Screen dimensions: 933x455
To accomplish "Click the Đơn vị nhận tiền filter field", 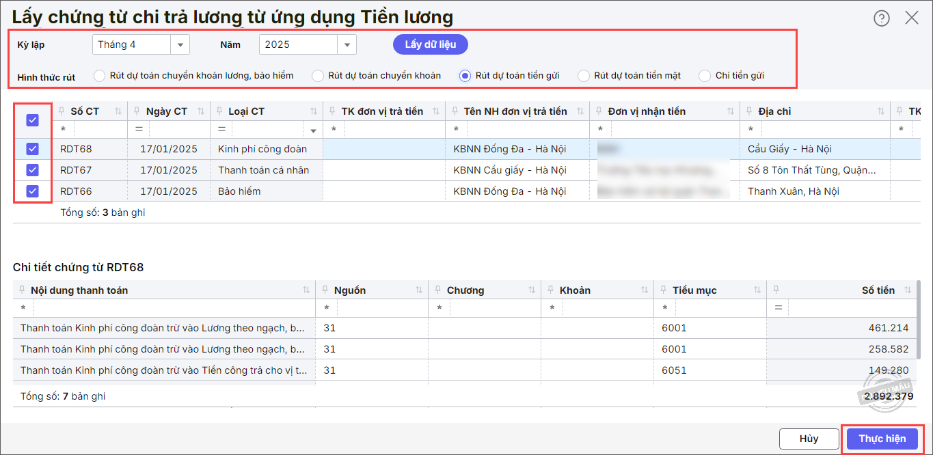I will (x=670, y=129).
